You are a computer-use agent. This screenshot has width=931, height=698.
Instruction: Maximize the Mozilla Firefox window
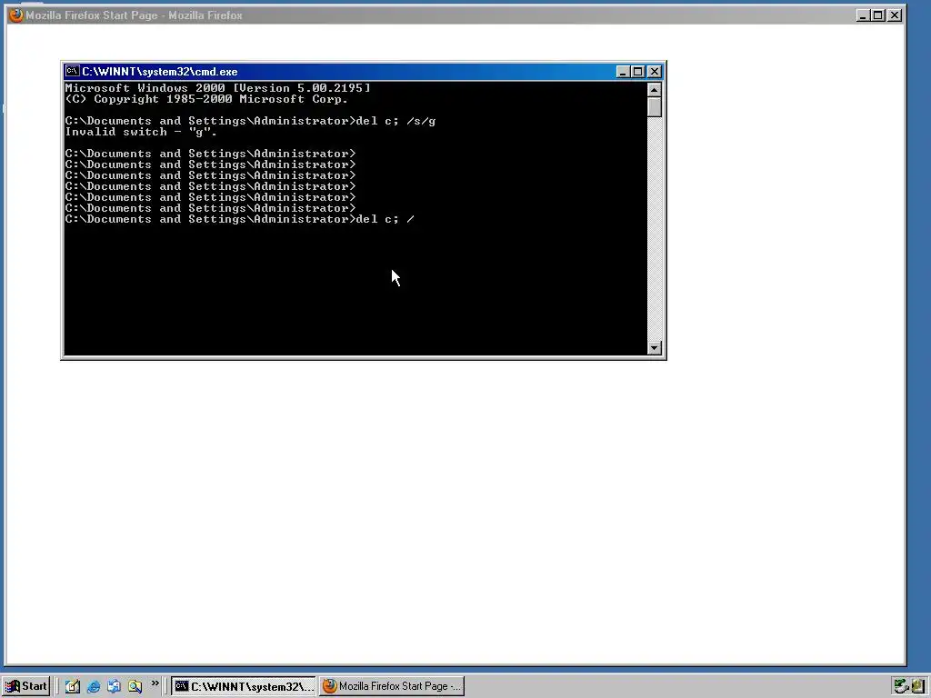pos(877,15)
